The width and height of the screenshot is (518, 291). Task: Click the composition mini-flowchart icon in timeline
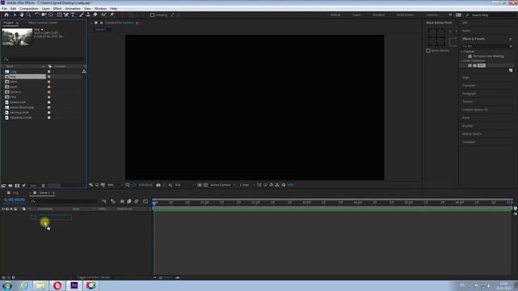click(104, 201)
